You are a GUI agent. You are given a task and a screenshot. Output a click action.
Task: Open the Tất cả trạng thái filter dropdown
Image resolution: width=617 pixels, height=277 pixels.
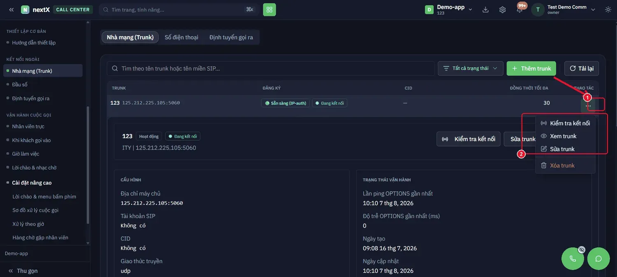pyautogui.click(x=471, y=68)
